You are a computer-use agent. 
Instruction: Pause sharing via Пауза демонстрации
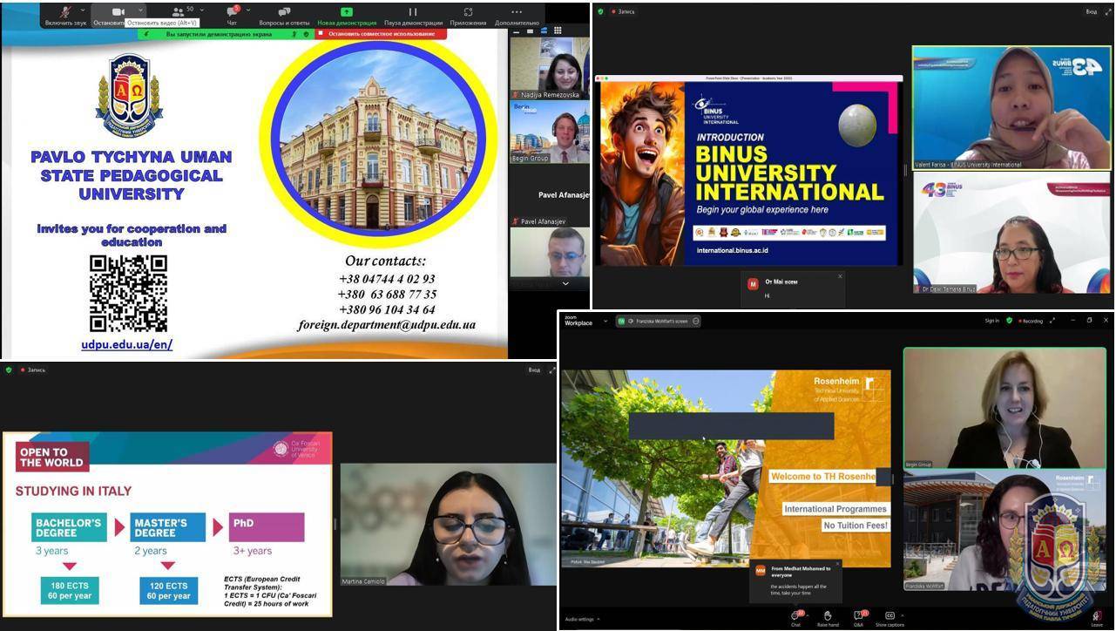pyautogui.click(x=413, y=16)
